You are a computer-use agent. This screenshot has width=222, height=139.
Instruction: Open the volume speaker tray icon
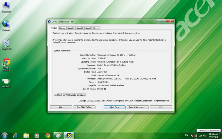205,136
